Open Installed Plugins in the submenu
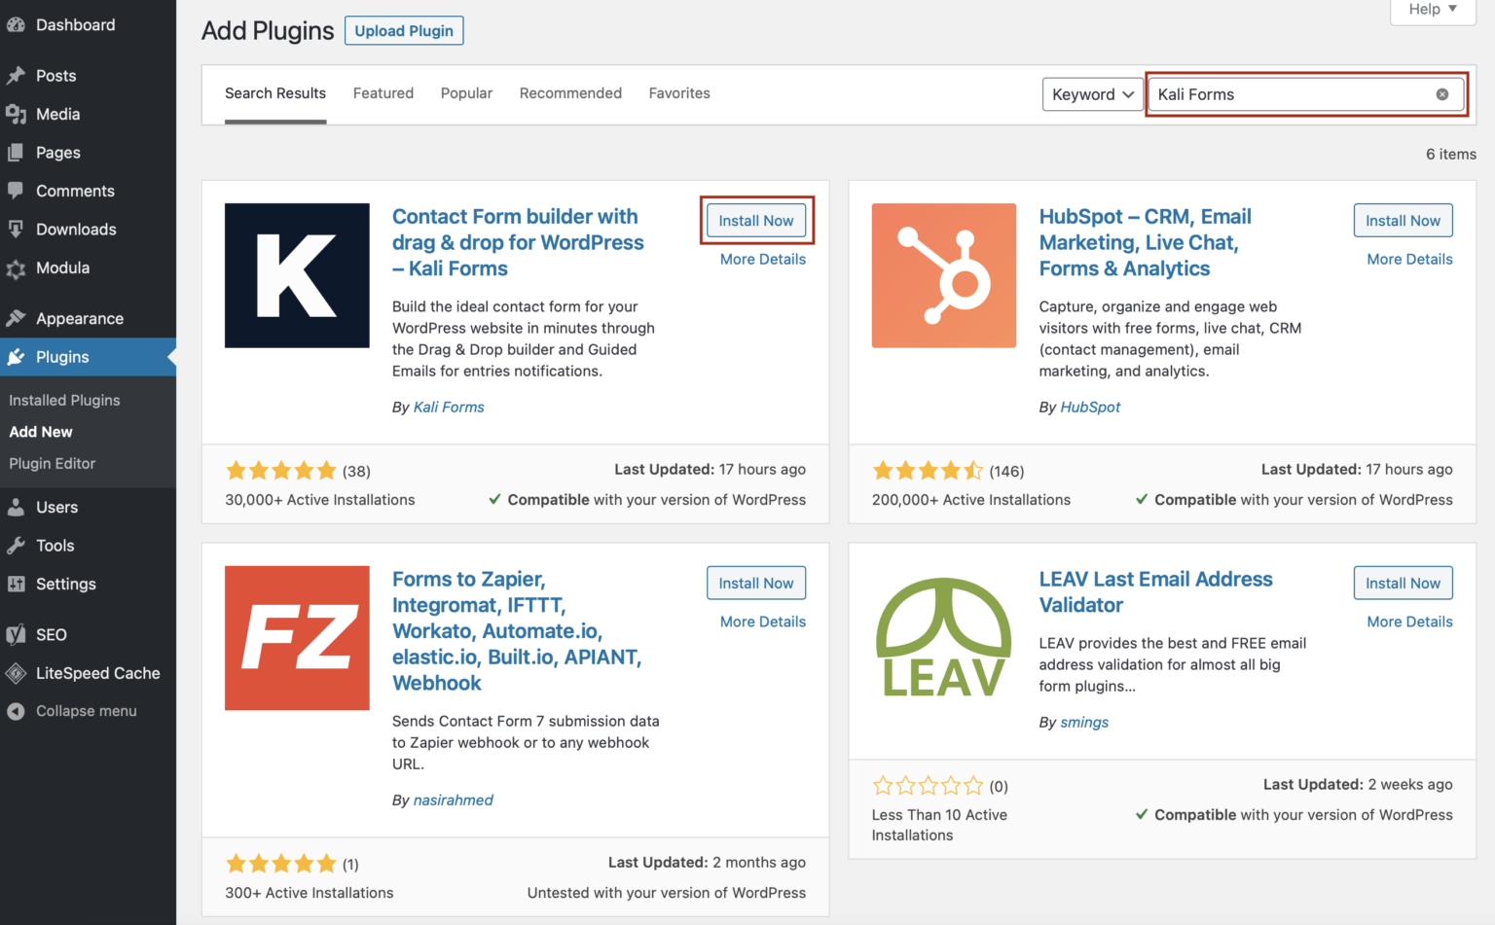 click(64, 400)
